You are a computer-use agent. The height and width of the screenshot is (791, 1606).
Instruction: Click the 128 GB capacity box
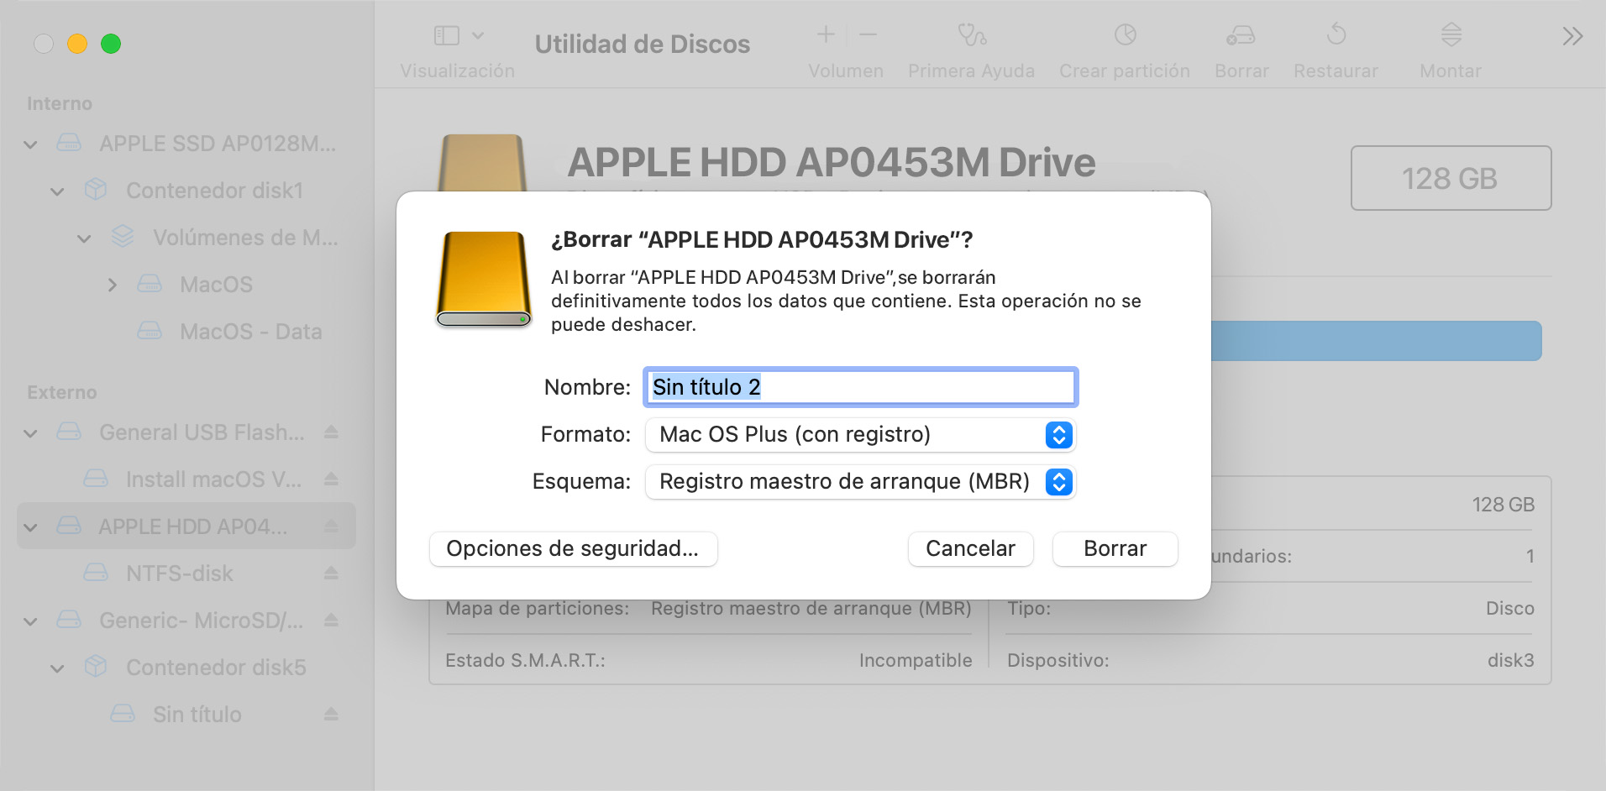tap(1451, 178)
